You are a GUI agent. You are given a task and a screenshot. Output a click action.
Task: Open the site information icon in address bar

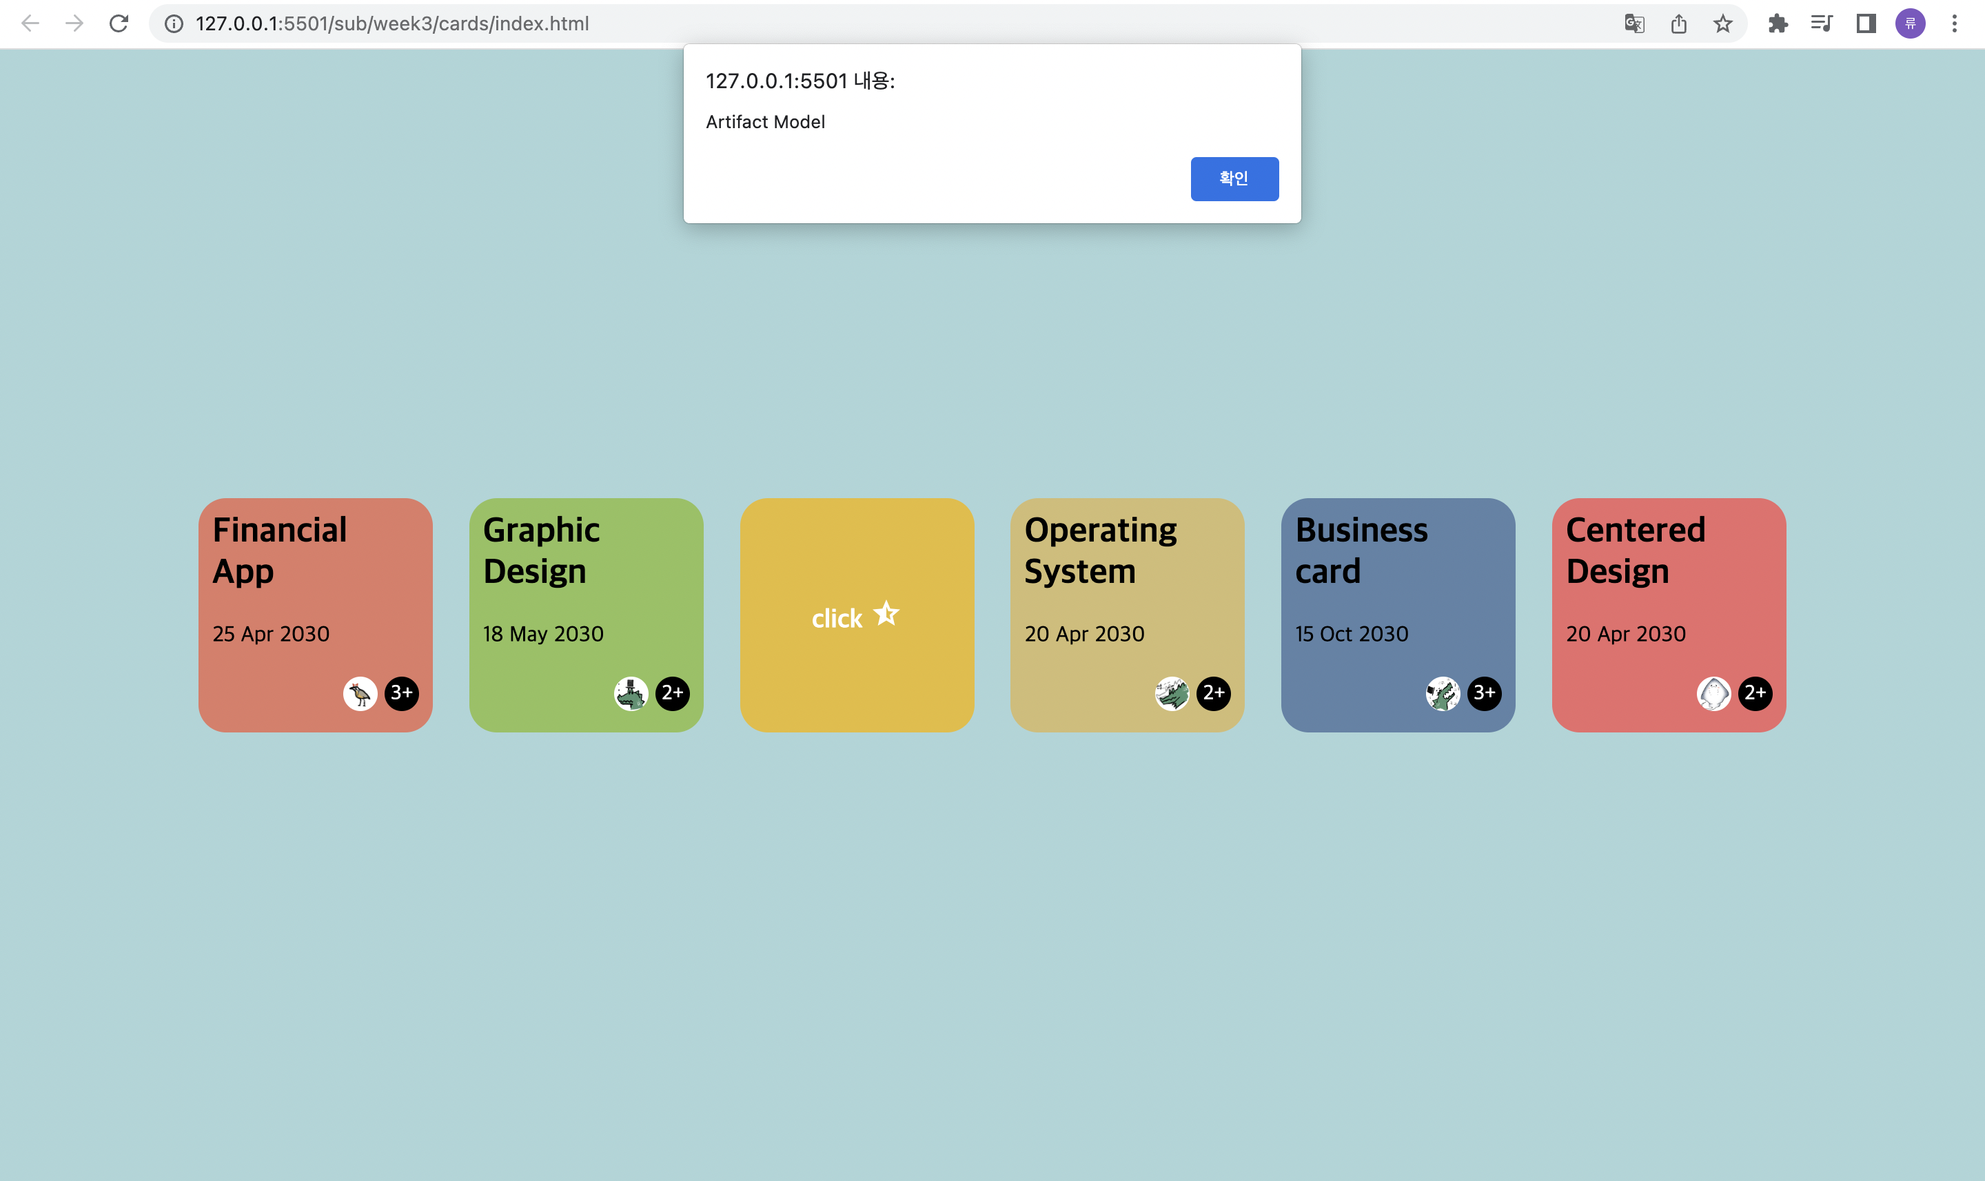174,24
